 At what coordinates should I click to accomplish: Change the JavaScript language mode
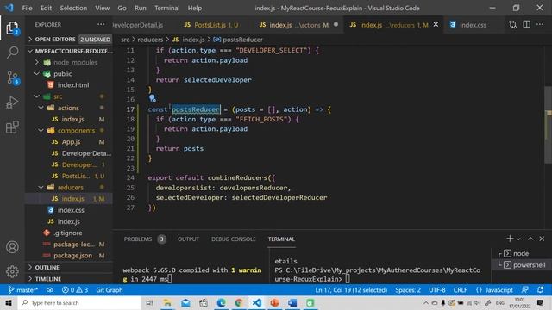coord(499,290)
